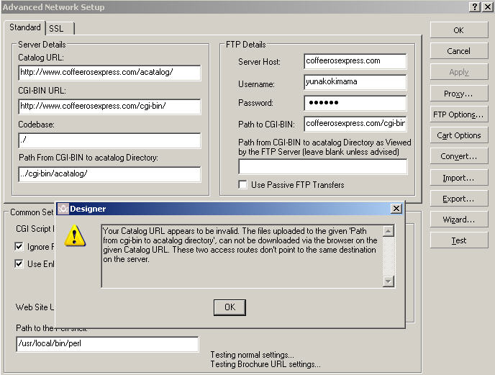Click OK in the Designer warning dialog
The height and width of the screenshot is (375, 495).
230,307
